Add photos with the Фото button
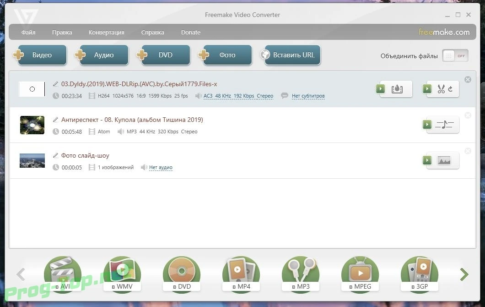Image resolution: width=485 pixels, height=307 pixels. coord(228,55)
